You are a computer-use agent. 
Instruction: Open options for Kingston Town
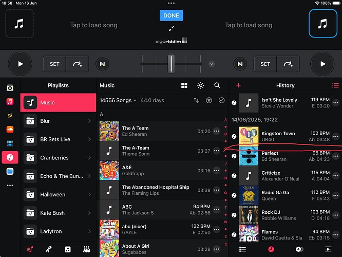click(336, 137)
